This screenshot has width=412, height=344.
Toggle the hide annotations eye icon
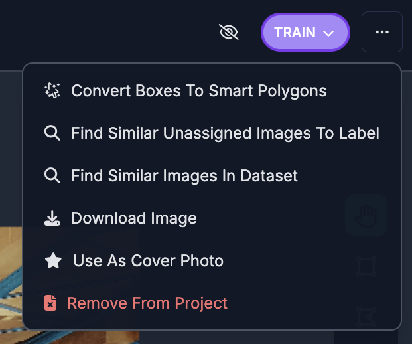tap(228, 32)
